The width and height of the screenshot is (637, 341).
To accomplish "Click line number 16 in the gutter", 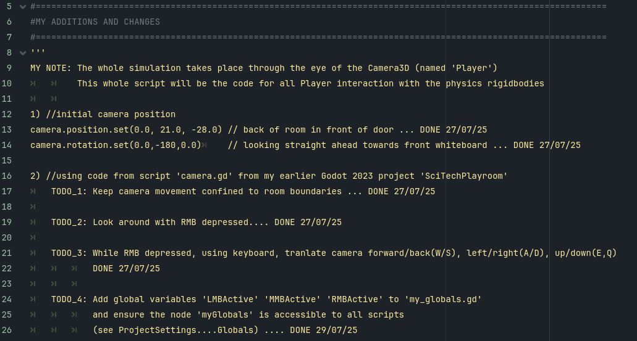I will click(x=7, y=176).
